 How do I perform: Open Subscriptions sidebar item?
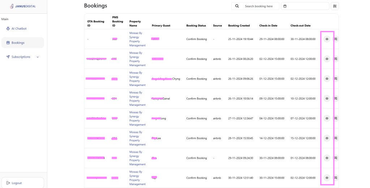click(x=21, y=57)
